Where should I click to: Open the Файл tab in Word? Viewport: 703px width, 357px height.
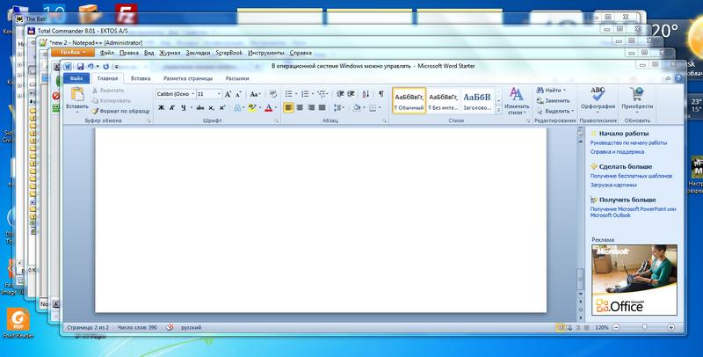76,78
